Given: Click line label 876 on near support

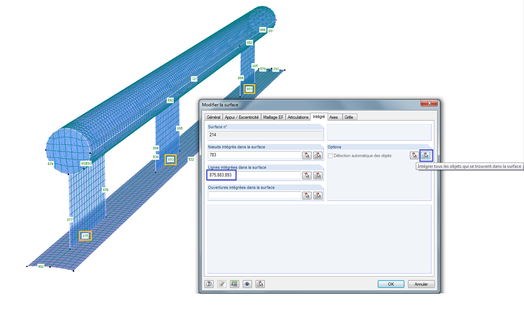Looking at the screenshot, I should pyautogui.click(x=106, y=190).
